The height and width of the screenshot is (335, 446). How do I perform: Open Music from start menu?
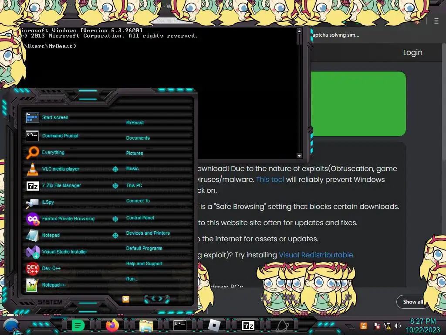point(132,169)
